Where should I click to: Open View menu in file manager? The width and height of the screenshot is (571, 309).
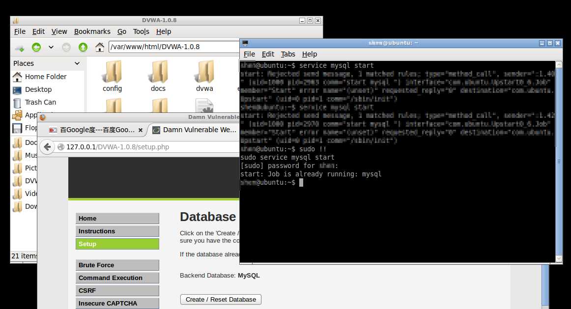point(59,31)
